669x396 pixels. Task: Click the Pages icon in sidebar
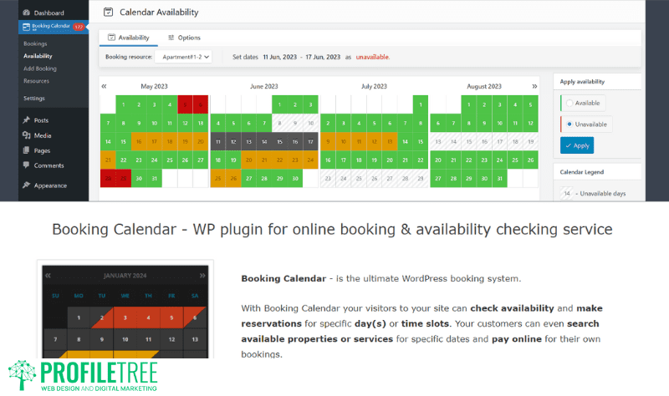click(27, 150)
